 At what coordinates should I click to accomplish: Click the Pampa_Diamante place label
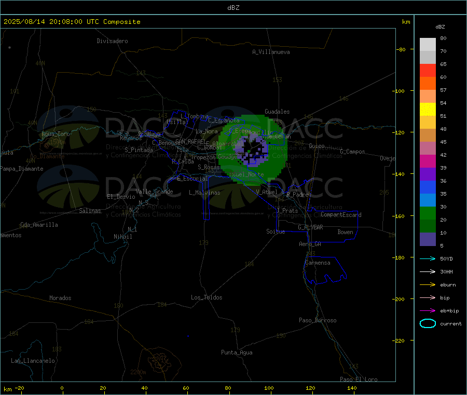click(22, 169)
